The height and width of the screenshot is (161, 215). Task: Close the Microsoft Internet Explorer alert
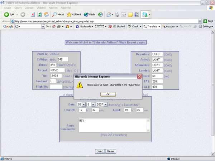139,76
